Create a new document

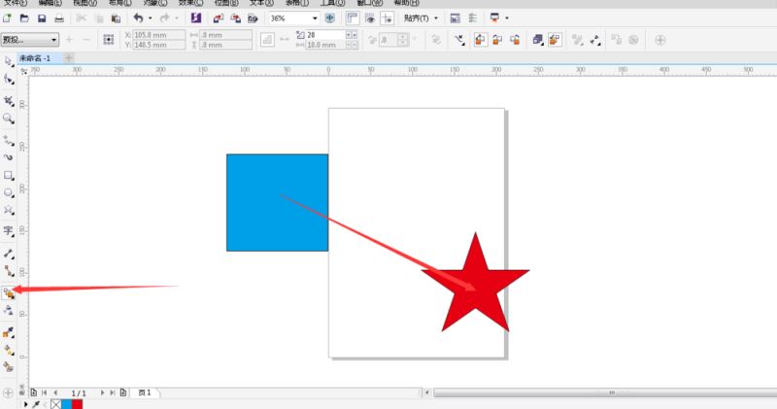pyautogui.click(x=7, y=18)
